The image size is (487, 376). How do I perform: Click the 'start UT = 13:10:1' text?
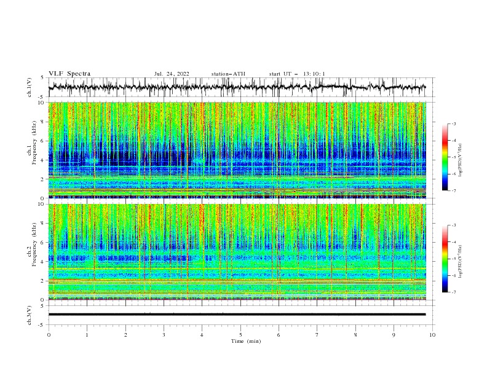[297, 74]
